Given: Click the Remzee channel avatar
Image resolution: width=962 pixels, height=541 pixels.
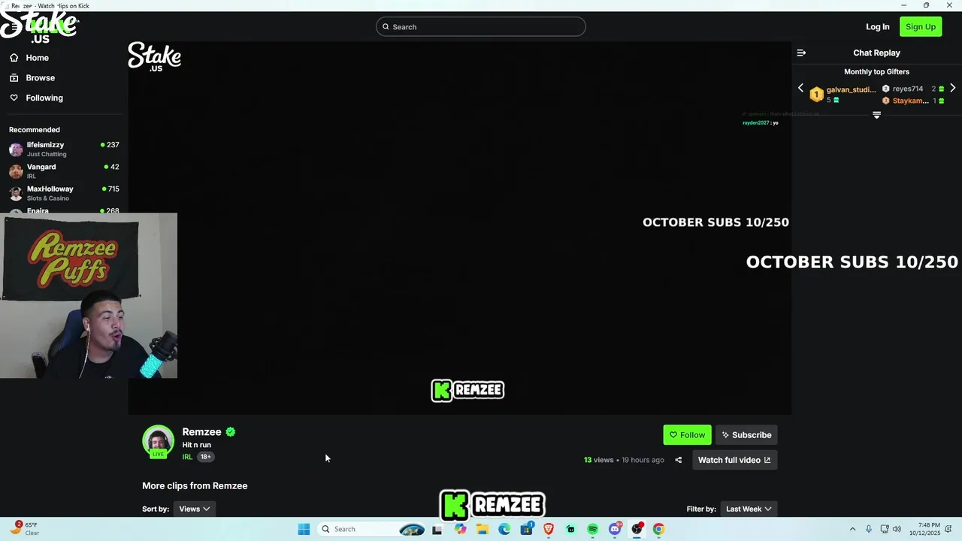Looking at the screenshot, I should [x=158, y=442].
